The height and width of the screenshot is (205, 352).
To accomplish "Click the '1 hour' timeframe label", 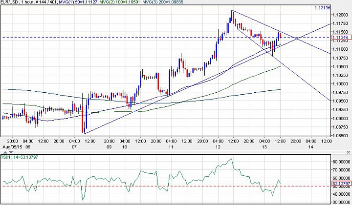I will coord(28,2).
